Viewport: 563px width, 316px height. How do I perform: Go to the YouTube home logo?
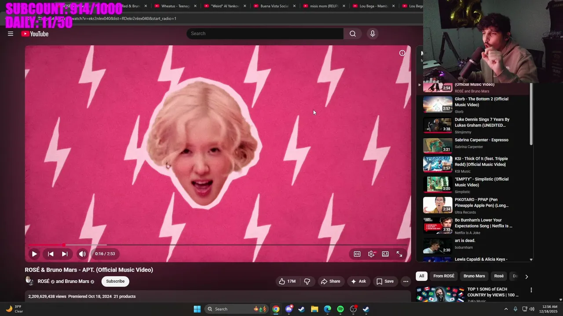click(x=35, y=34)
